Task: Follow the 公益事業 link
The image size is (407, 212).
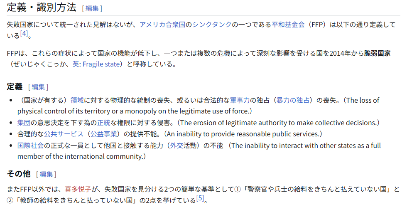Action: coord(104,134)
